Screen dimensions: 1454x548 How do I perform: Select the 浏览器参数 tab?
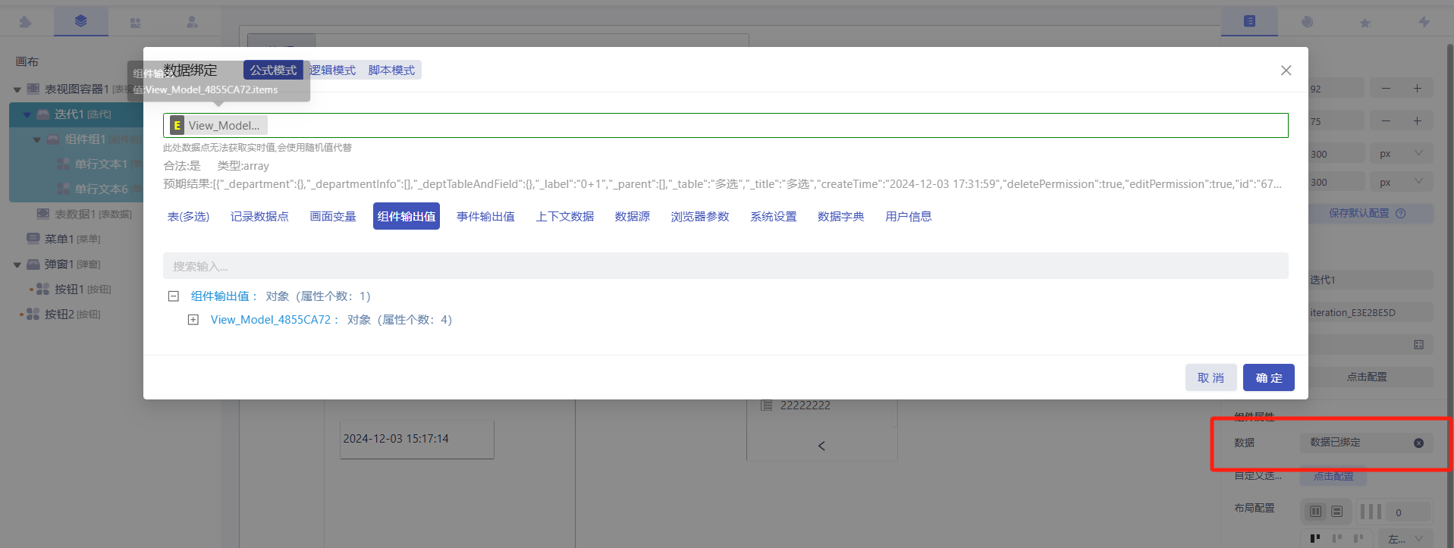click(x=700, y=216)
